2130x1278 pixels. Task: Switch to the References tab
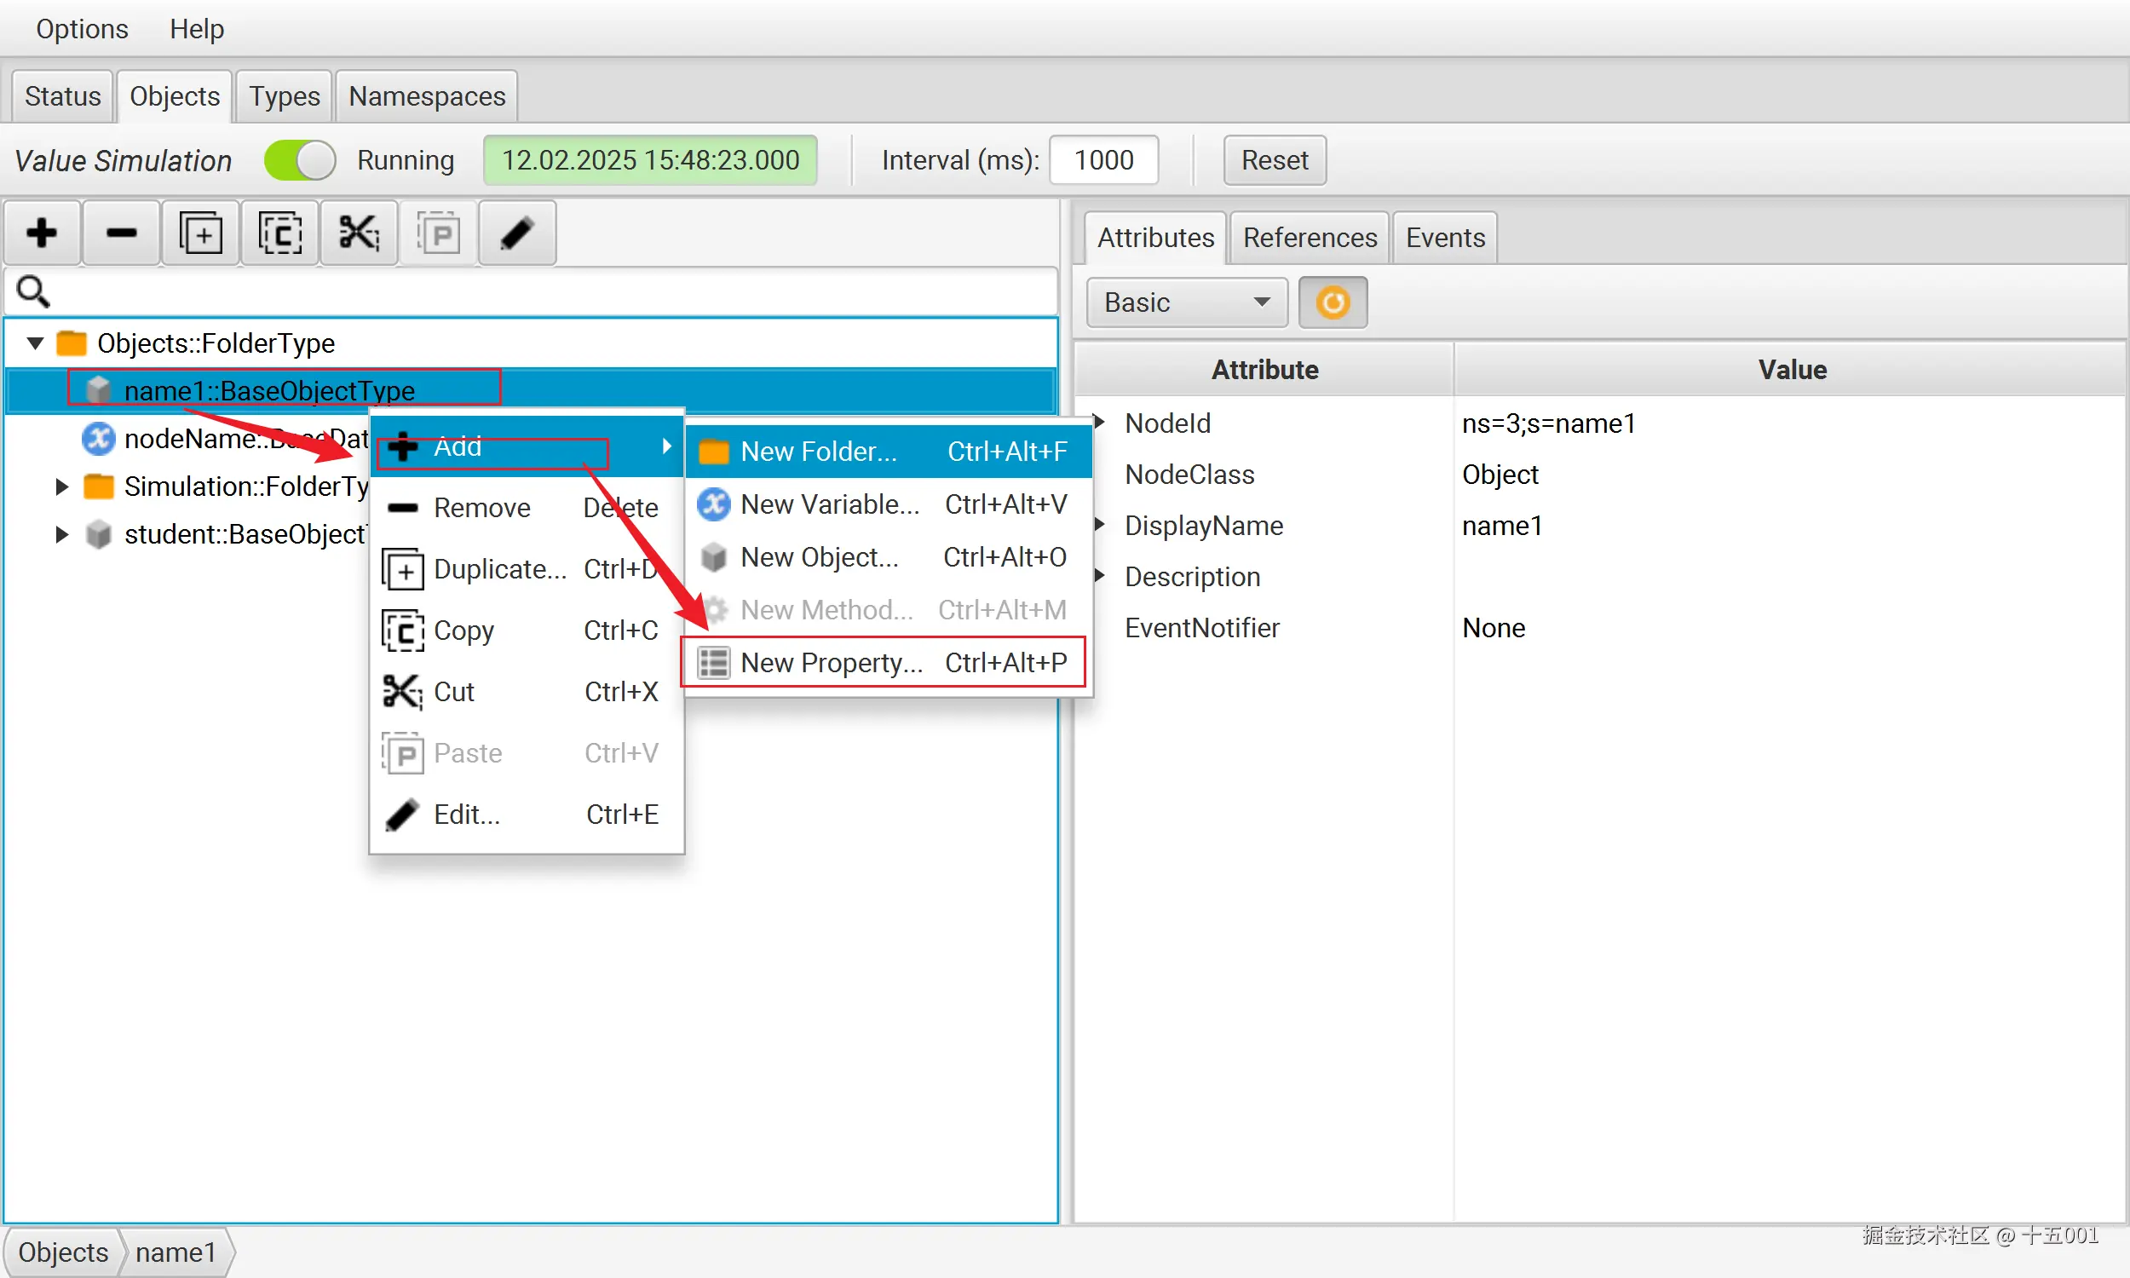pyautogui.click(x=1309, y=238)
